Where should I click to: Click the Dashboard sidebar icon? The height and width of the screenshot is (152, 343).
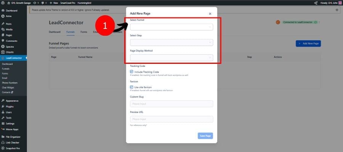coord(3,11)
